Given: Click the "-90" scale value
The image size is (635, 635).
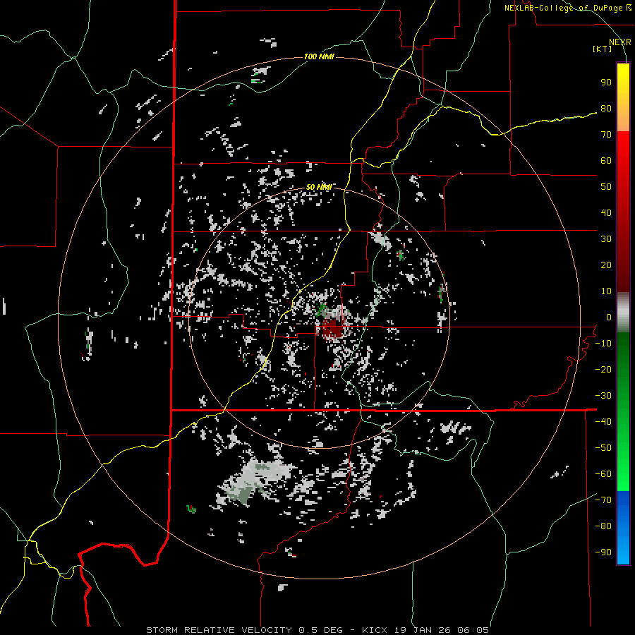Looking at the screenshot, I should coord(603,552).
